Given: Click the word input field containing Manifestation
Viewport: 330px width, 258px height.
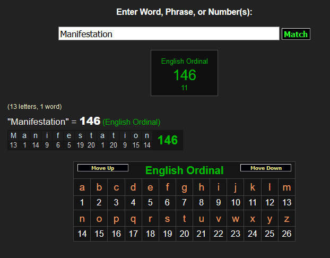Looking at the screenshot, I should coord(169,34).
